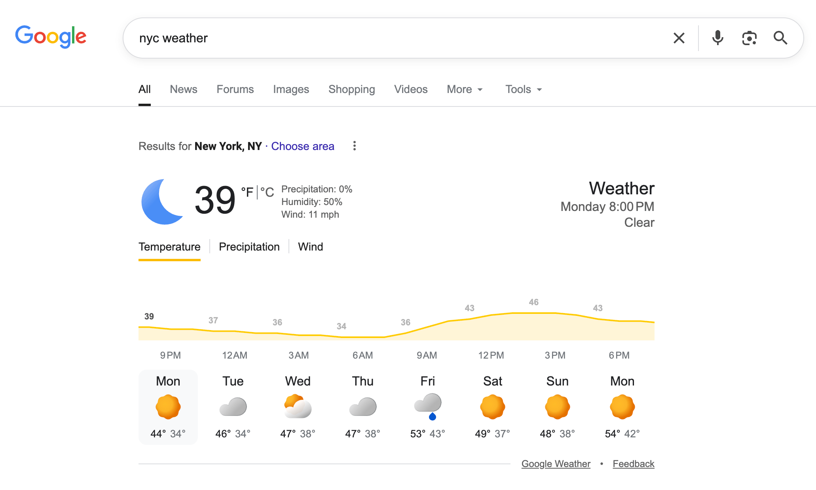Switch to the Wind chart view
The width and height of the screenshot is (816, 490).
[310, 247]
